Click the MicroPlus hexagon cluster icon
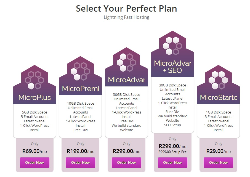 point(34,80)
